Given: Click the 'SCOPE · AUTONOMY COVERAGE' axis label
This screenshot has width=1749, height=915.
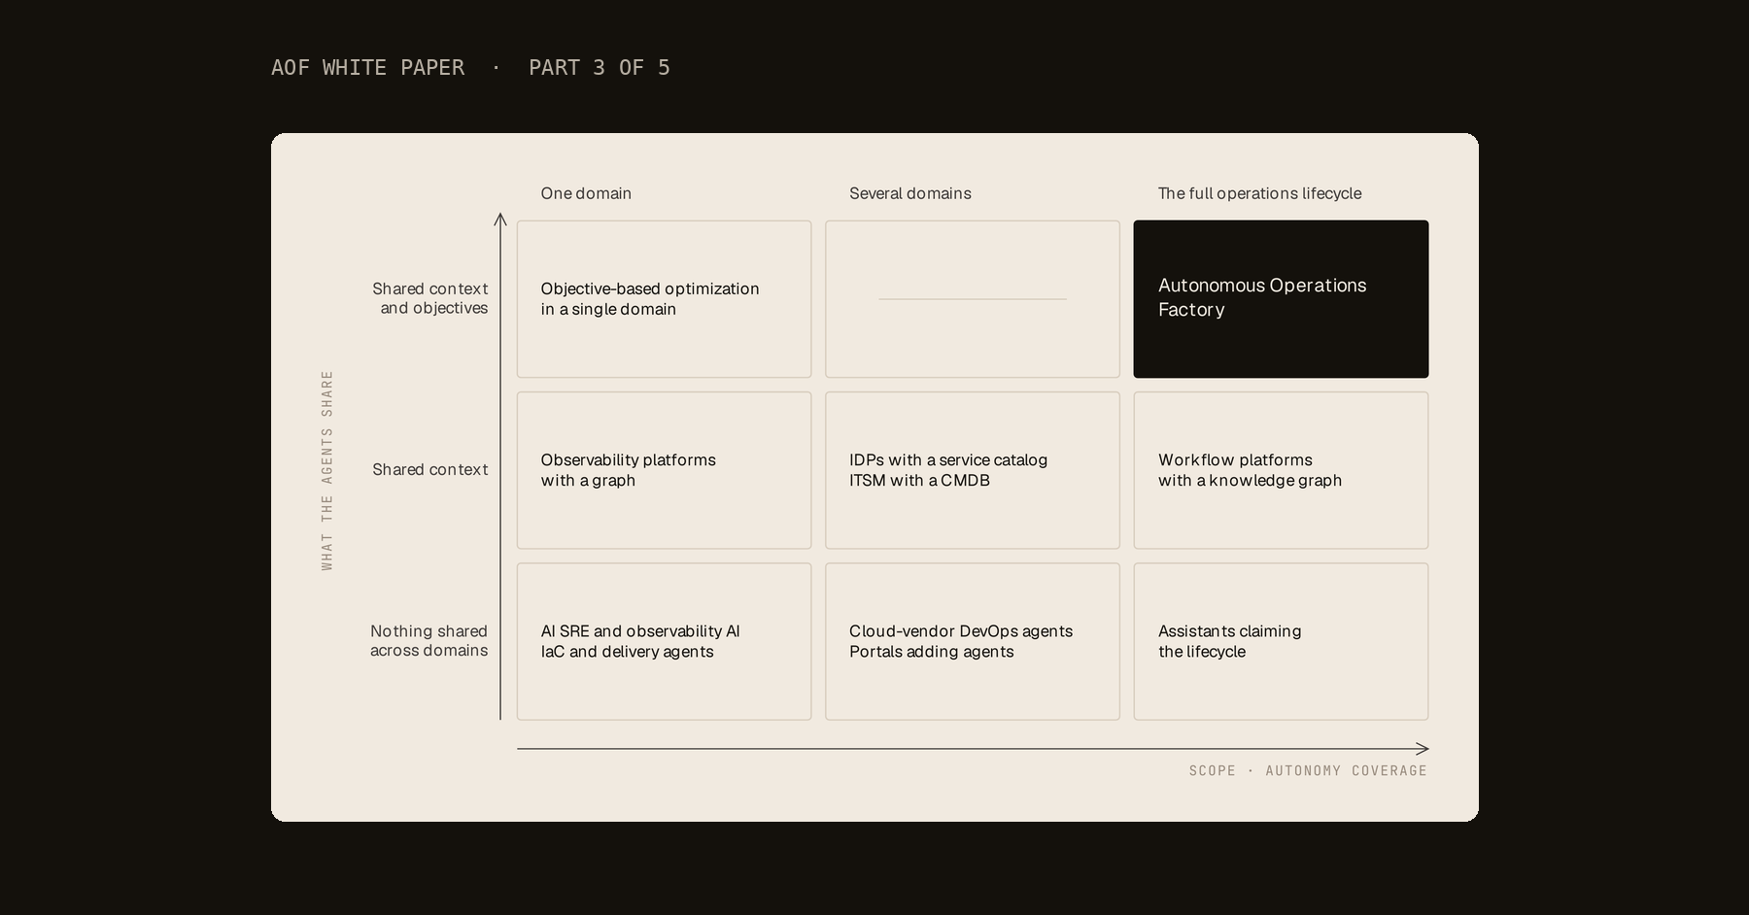Looking at the screenshot, I should [x=1308, y=770].
